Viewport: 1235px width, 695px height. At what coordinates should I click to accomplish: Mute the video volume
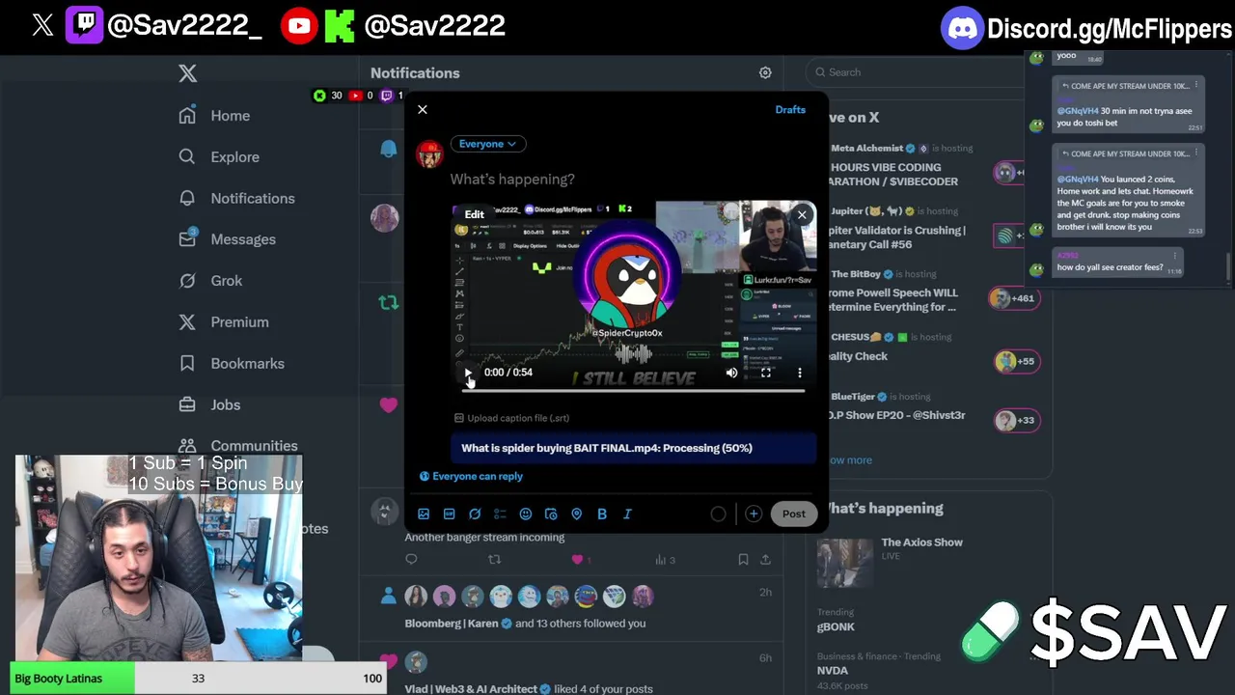[731, 373]
